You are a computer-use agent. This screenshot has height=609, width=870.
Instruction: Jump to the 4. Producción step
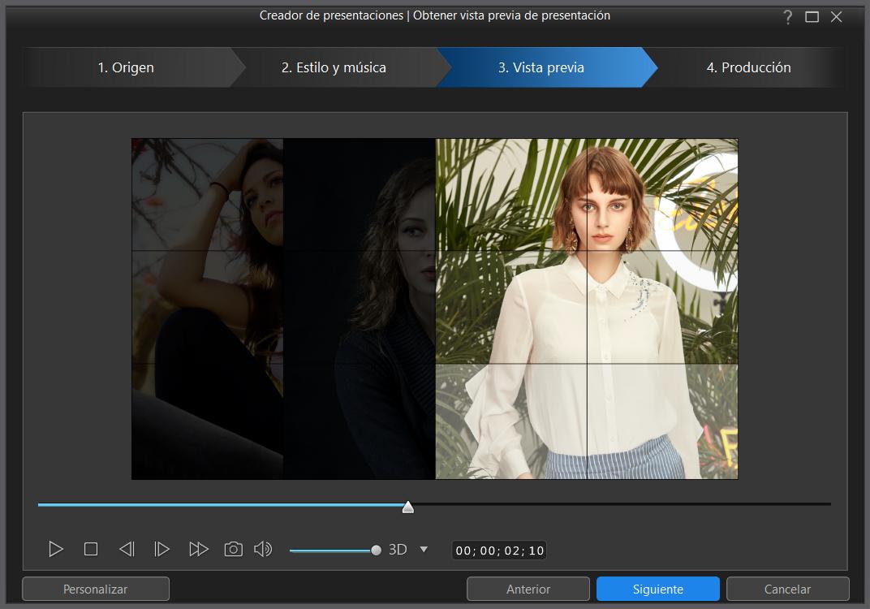click(x=748, y=67)
